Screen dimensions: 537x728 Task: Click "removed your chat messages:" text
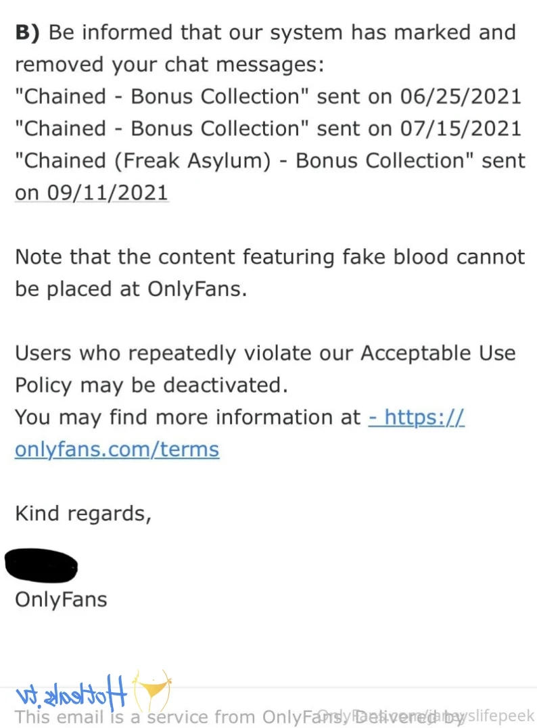(169, 64)
